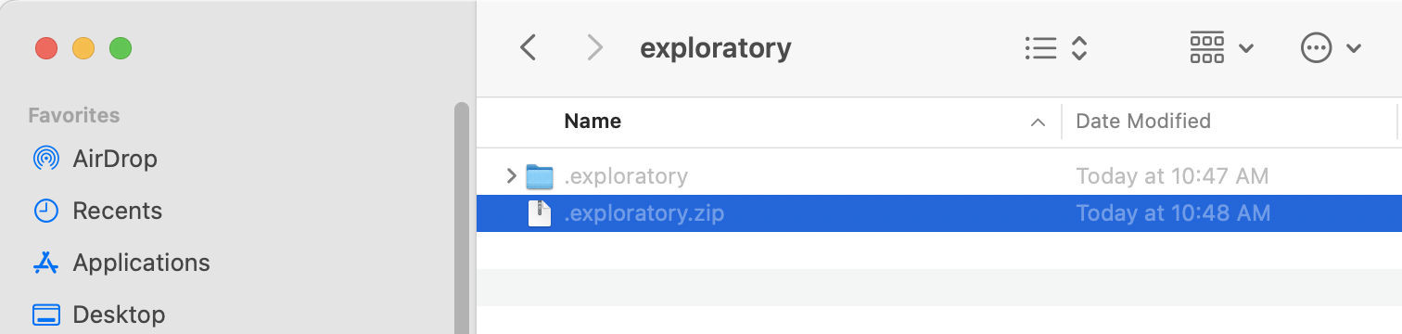Open the list view switcher control

tap(1055, 47)
